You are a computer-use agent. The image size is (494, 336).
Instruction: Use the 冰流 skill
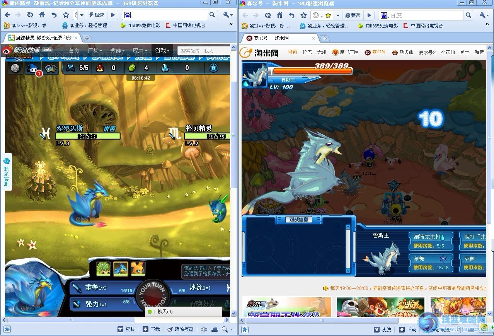tap(200, 288)
